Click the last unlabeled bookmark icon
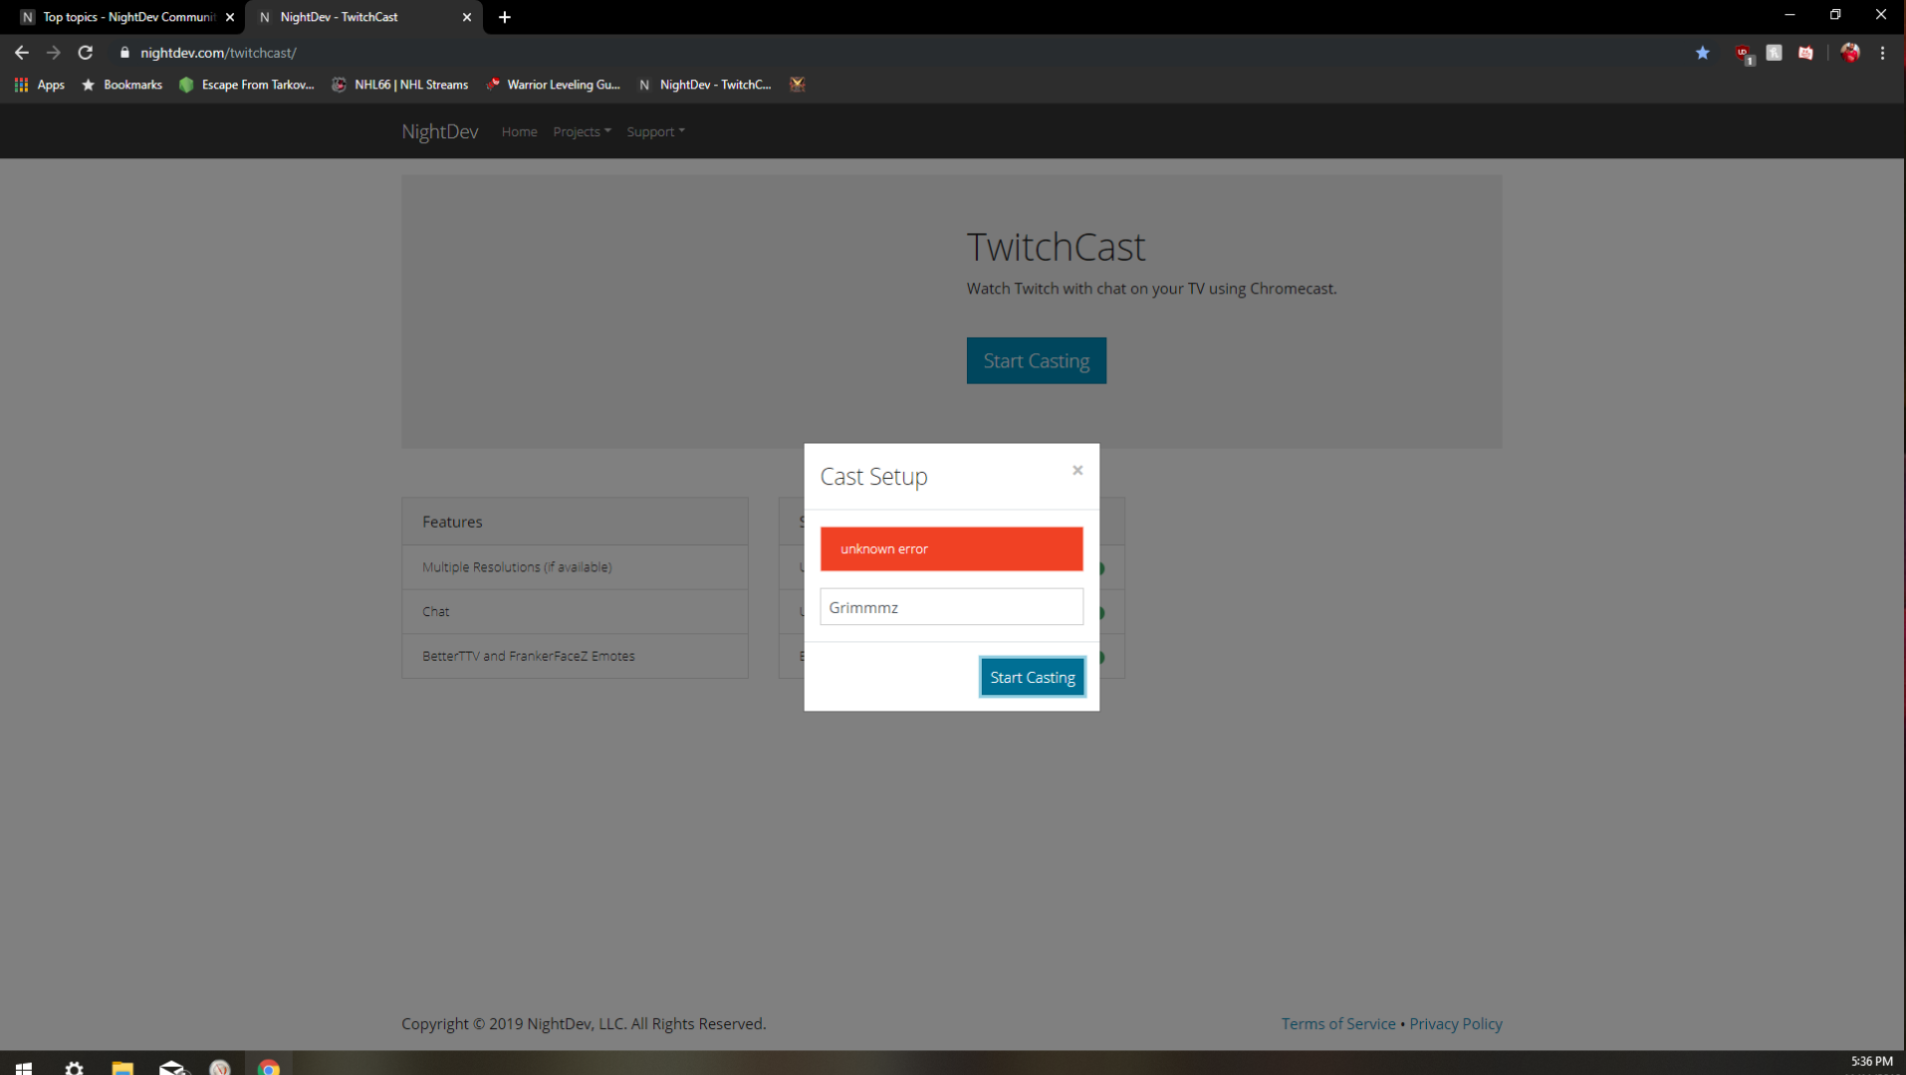Viewport: 1906px width, 1075px height. coord(798,85)
